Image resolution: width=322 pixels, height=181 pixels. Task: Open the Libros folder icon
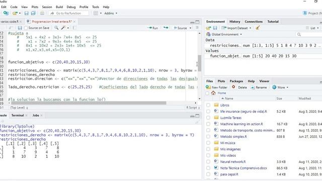pyautogui.click(x=216, y=105)
